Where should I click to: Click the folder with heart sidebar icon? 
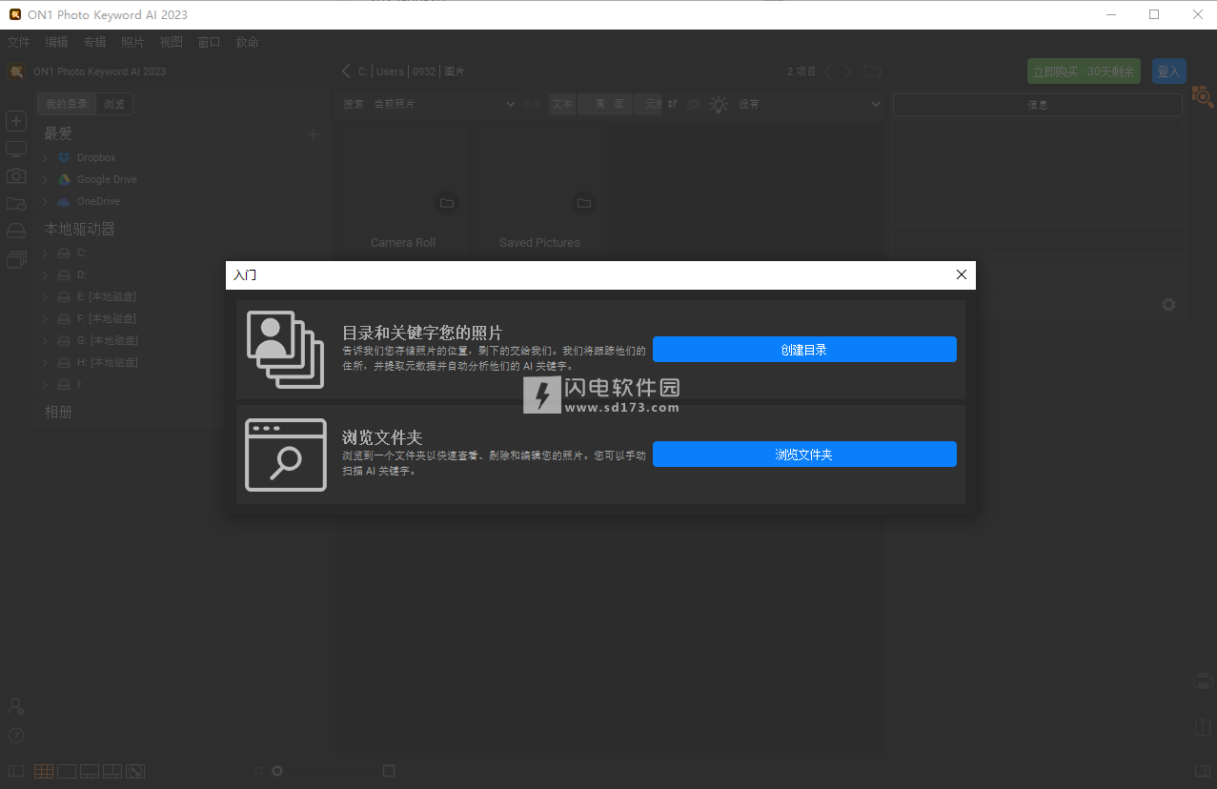(x=16, y=203)
